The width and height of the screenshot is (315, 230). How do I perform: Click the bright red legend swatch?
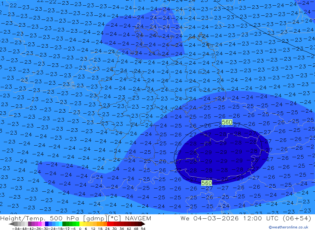pyautogui.click(x=109, y=224)
